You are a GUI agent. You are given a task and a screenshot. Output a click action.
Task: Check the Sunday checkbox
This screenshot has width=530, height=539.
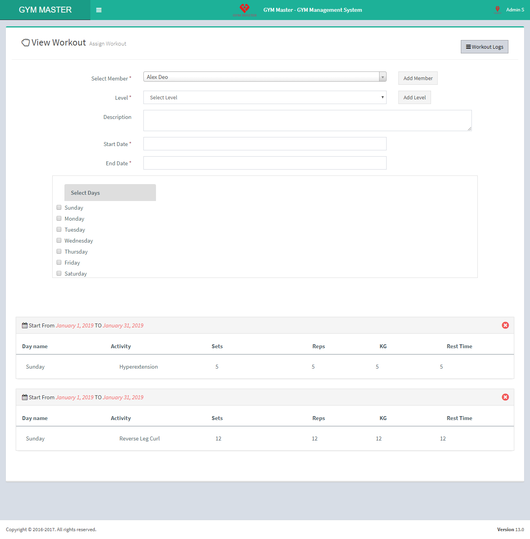(59, 208)
